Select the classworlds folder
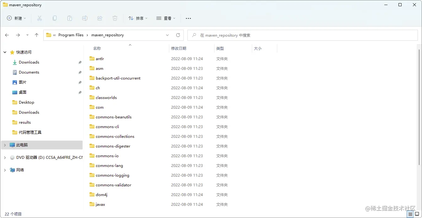Viewport: 422px width, 218px height. [x=106, y=98]
